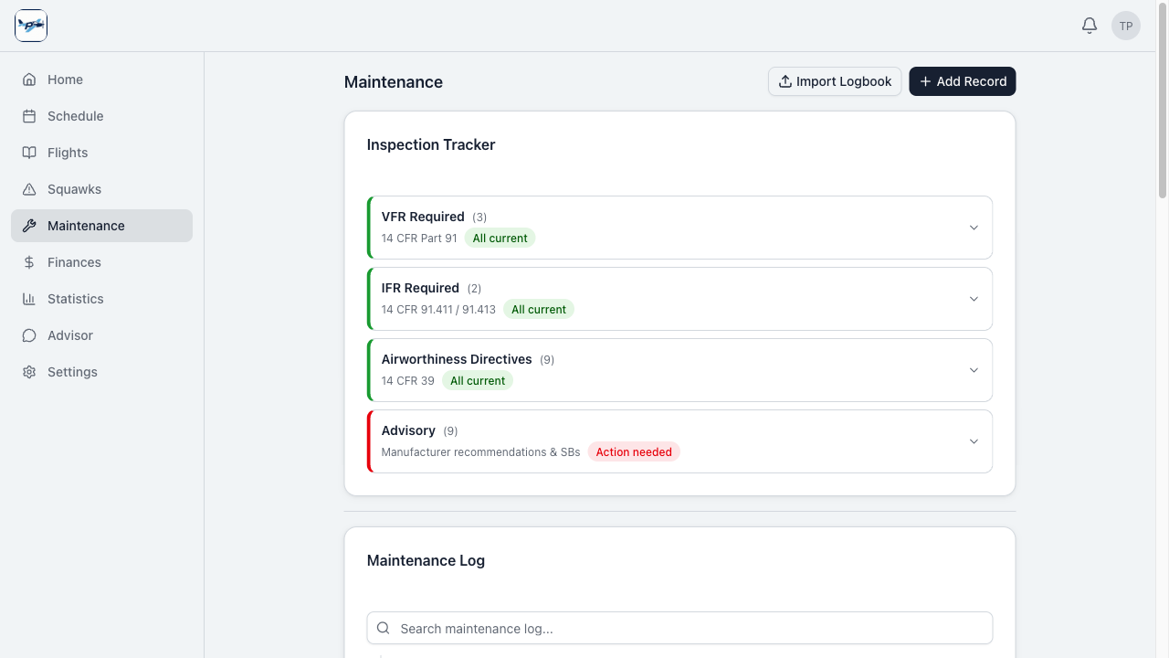
Task: Select Advisor in the navigation menu
Action: (69, 335)
